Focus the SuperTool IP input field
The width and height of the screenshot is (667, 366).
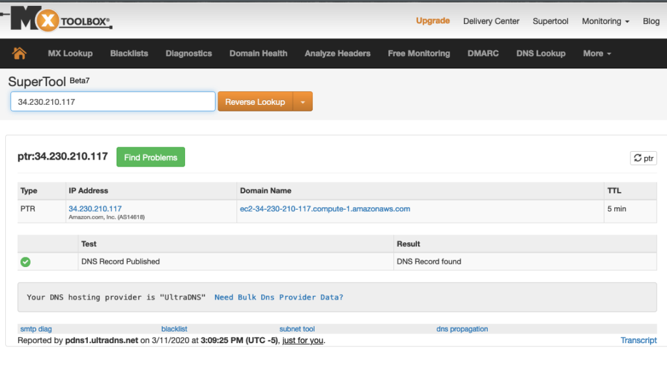point(113,102)
